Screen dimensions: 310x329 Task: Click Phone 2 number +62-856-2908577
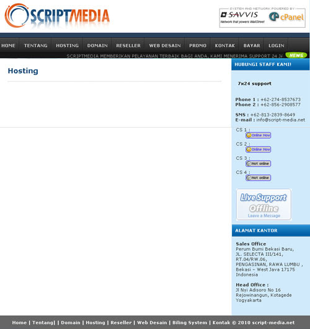tap(280, 105)
